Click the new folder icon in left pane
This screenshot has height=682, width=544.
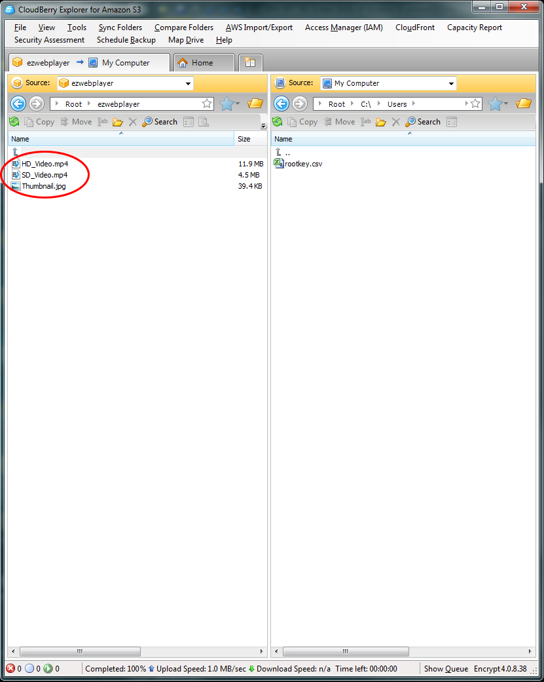pos(118,122)
